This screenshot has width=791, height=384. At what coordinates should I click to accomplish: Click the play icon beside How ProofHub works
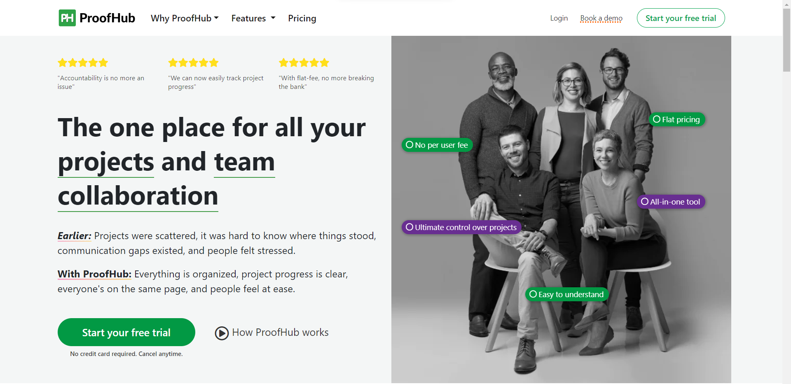(x=222, y=333)
